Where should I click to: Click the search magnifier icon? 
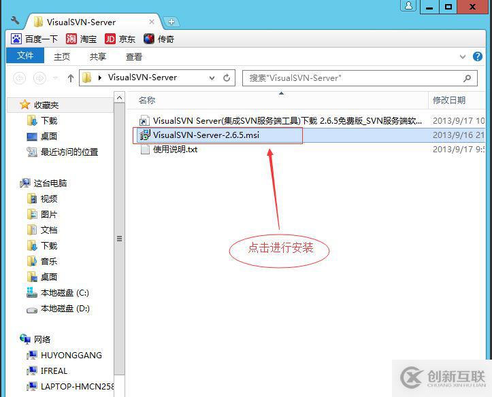[468, 78]
